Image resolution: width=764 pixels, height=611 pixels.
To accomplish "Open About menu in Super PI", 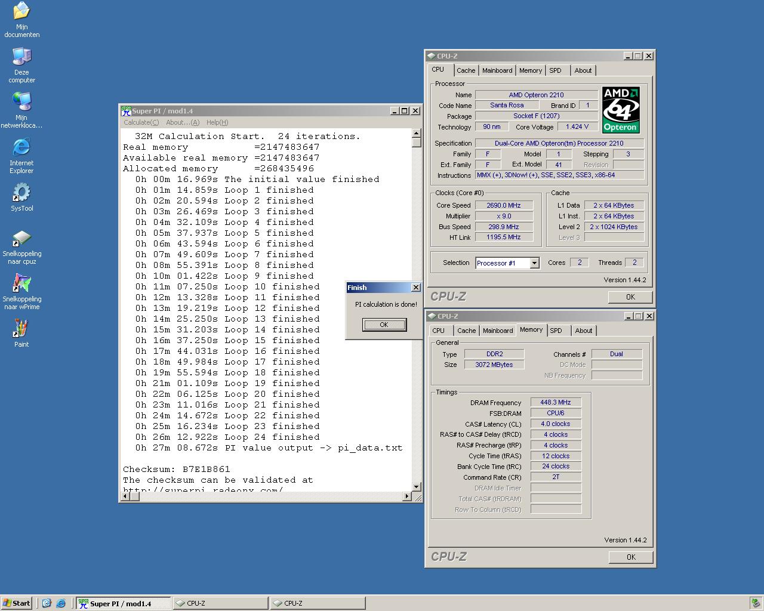I will 183,122.
